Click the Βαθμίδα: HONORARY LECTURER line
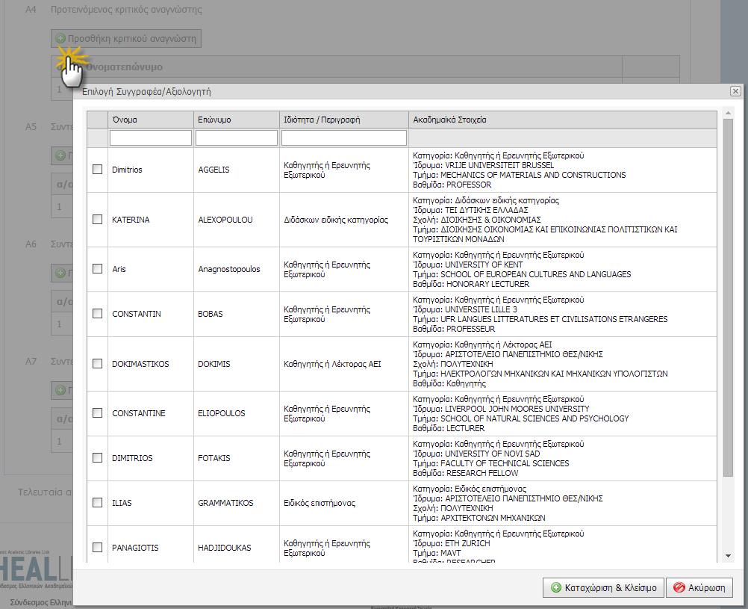Image resolution: width=748 pixels, height=609 pixels. click(x=471, y=284)
